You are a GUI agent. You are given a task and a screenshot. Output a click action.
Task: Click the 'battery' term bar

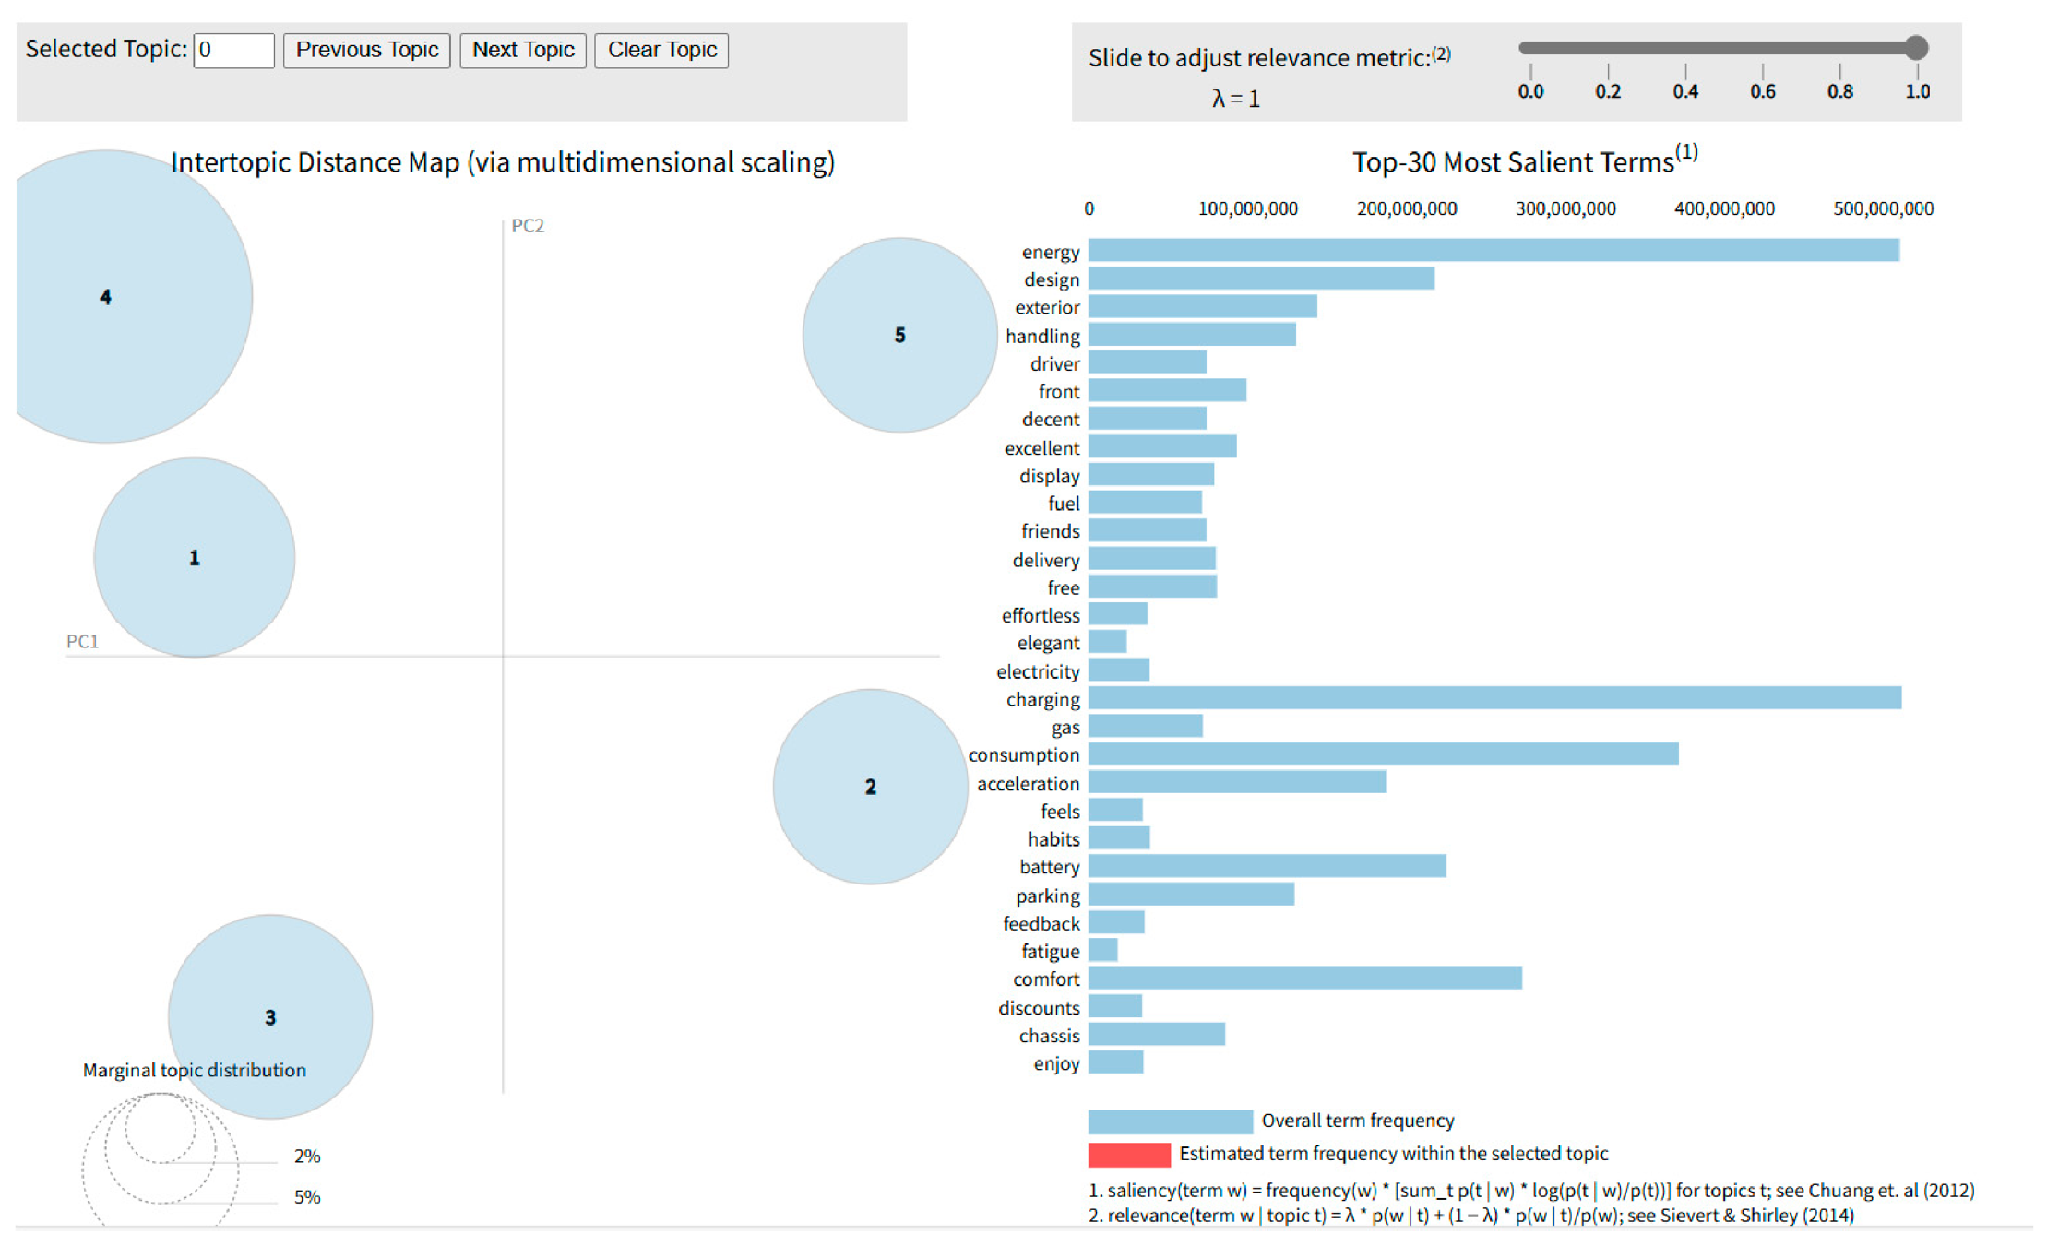[x=1267, y=866]
